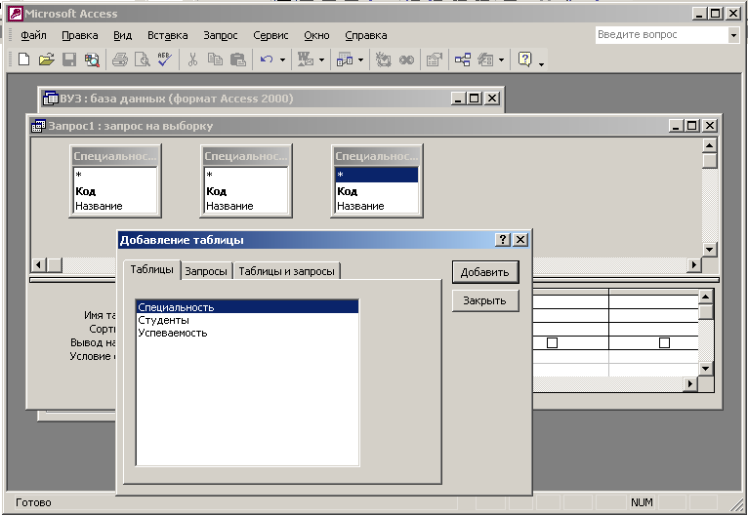748x516 pixels.
Task: Open Print Preview from toolbar
Action: (x=143, y=60)
